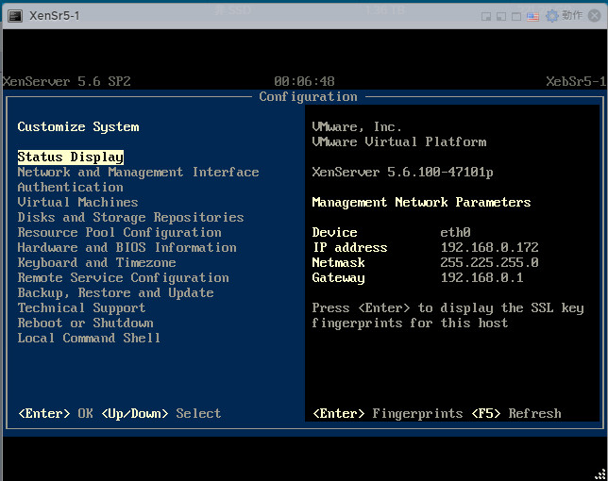Click the <Enter> Fingerprints hint
This screenshot has width=608, height=481.
point(387,414)
